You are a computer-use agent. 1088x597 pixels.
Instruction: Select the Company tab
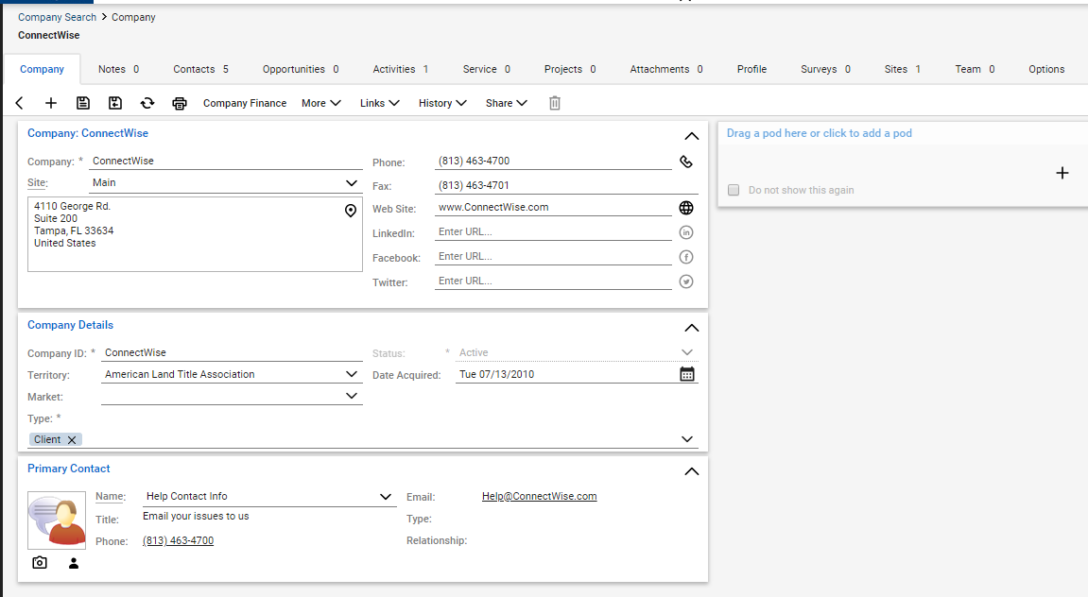42,69
